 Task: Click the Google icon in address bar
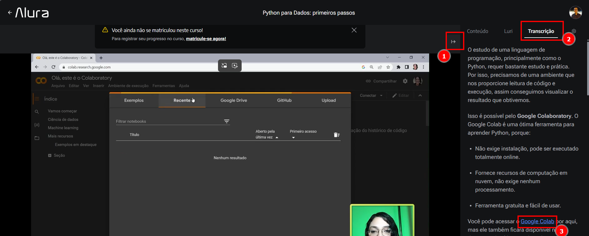click(x=363, y=67)
